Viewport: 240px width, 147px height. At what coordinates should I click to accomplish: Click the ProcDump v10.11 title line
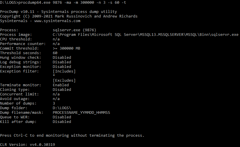[58, 12]
